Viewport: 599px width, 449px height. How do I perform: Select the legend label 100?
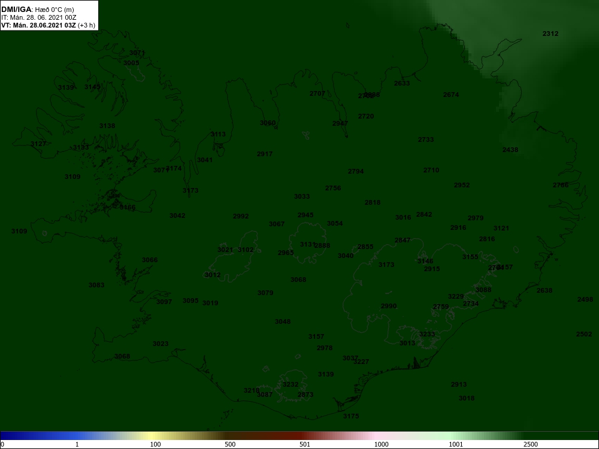click(155, 444)
